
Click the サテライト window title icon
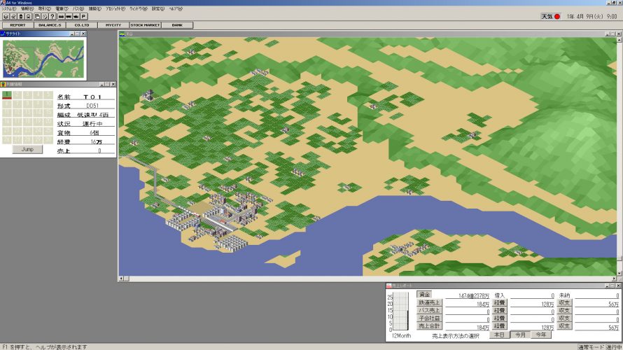tap(3, 34)
